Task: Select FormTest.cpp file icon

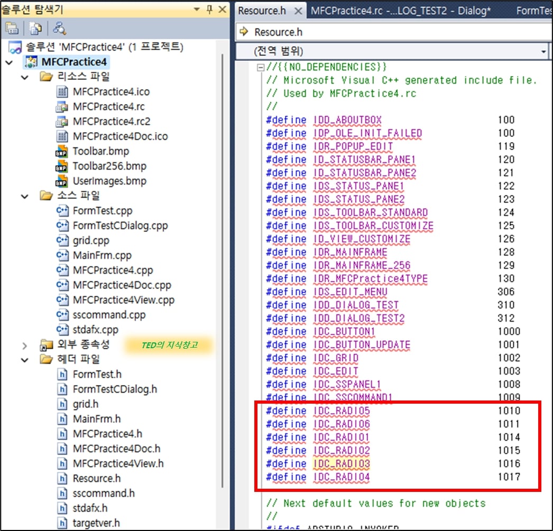Action: coord(62,211)
